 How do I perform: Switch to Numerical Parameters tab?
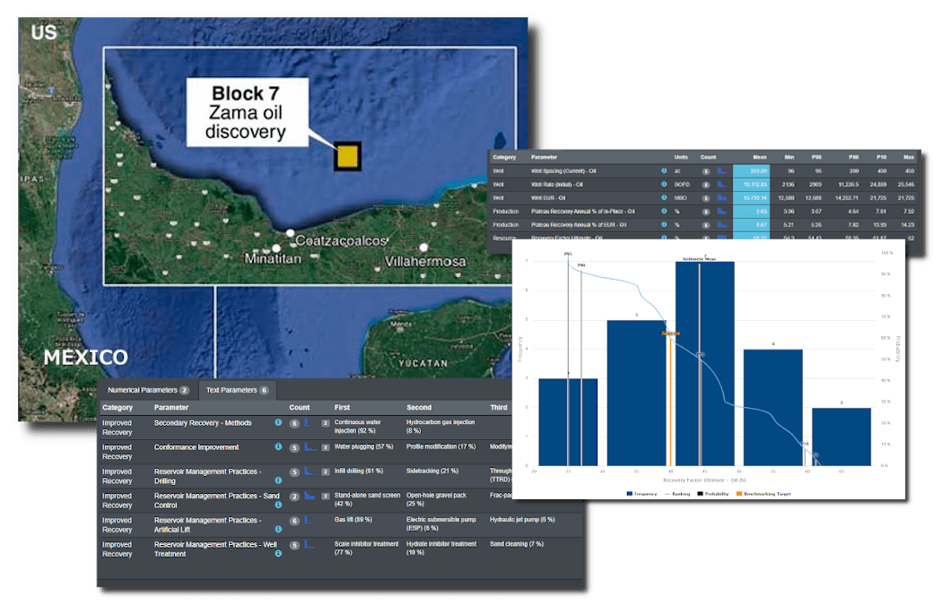(x=148, y=390)
